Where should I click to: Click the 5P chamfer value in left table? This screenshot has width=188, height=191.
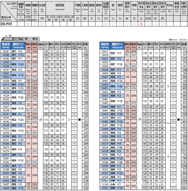(x=41, y=120)
